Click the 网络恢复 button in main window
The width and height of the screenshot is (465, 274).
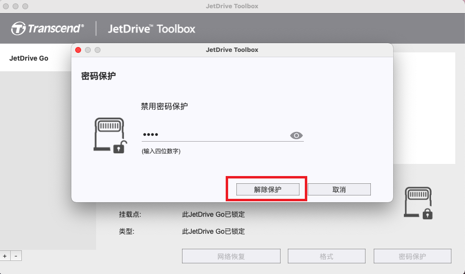[x=231, y=256]
